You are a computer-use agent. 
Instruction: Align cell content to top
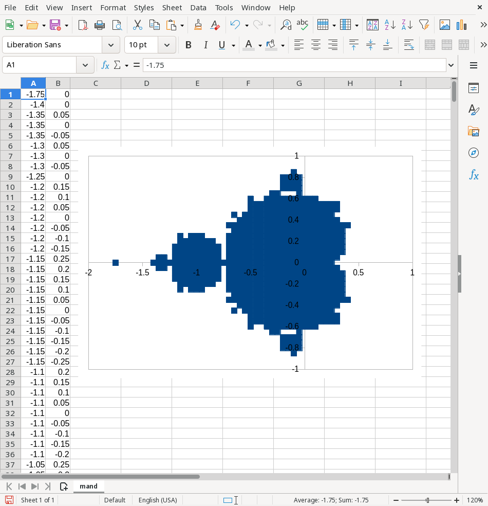coord(353,45)
